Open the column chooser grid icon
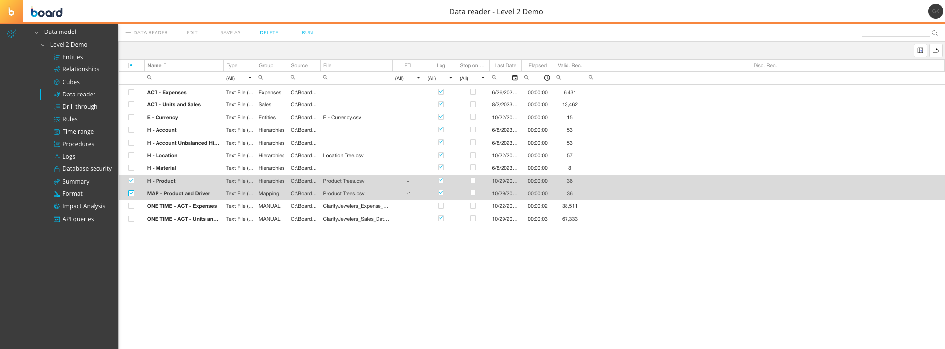The height and width of the screenshot is (349, 945). point(920,50)
